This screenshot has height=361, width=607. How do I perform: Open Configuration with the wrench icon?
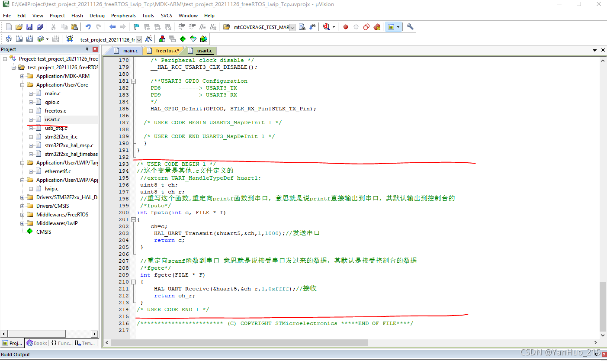click(x=410, y=27)
